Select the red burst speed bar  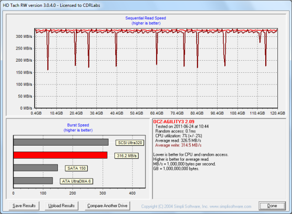pyautogui.click(x=60, y=155)
